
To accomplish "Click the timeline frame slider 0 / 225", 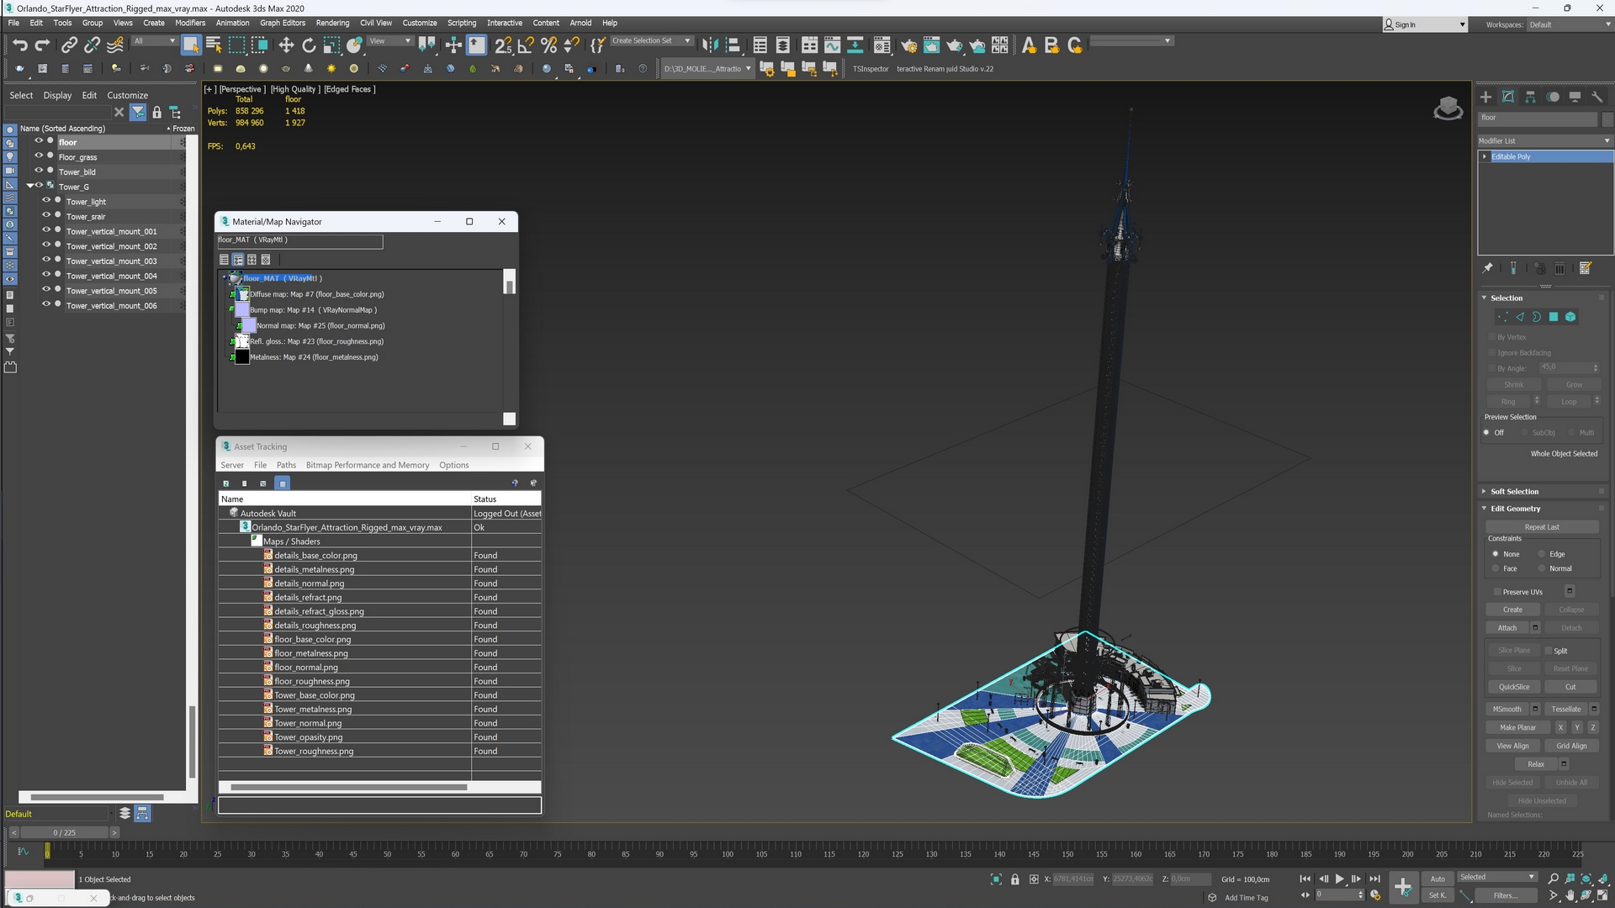I will click(x=65, y=832).
